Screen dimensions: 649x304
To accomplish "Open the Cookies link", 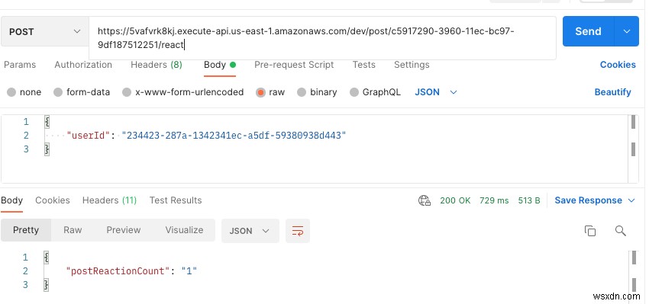I will [618, 65].
